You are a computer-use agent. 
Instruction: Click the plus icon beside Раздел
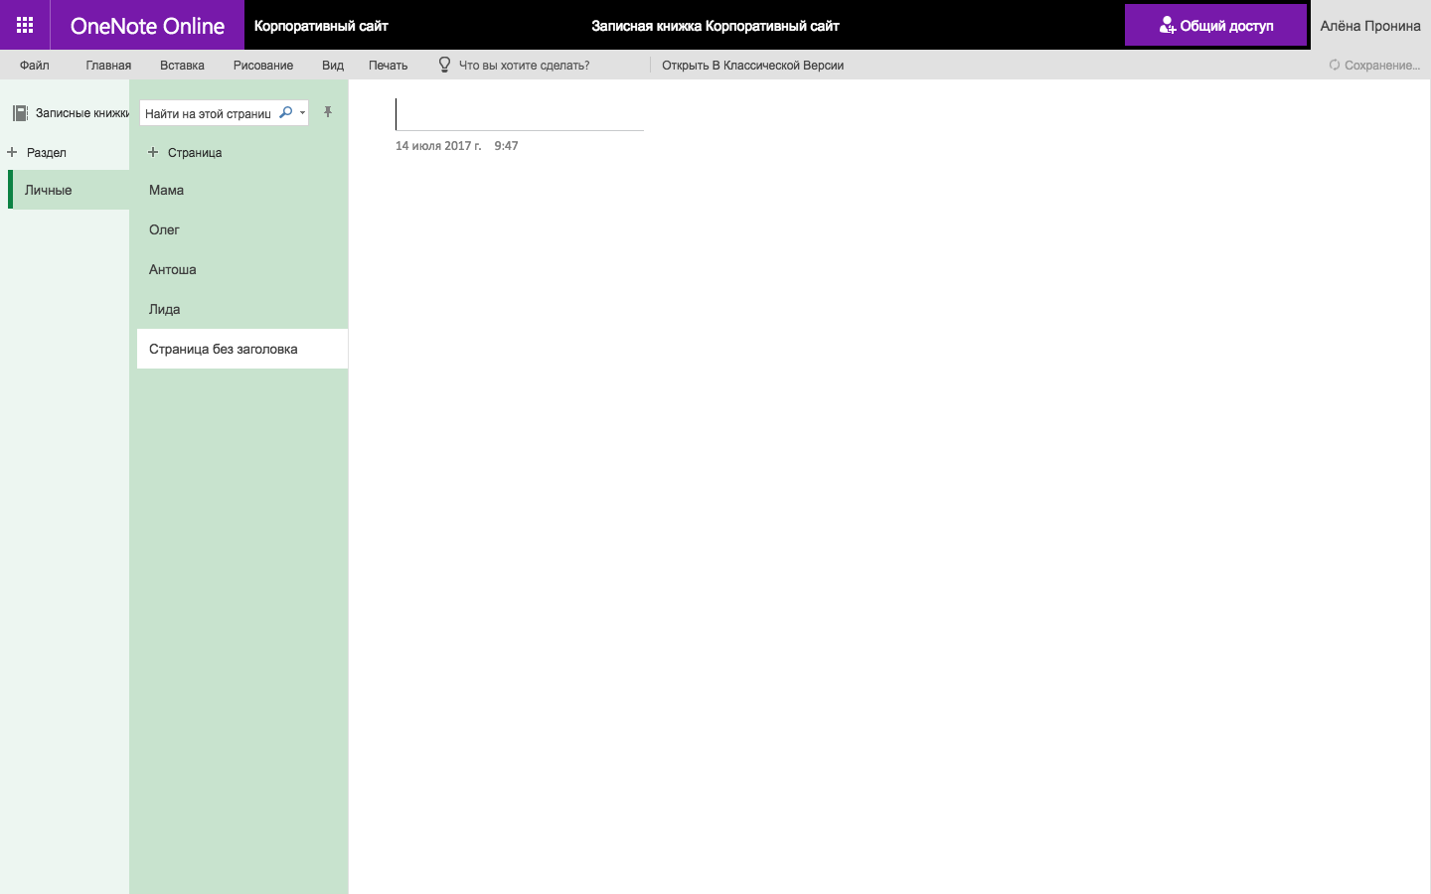pos(11,152)
